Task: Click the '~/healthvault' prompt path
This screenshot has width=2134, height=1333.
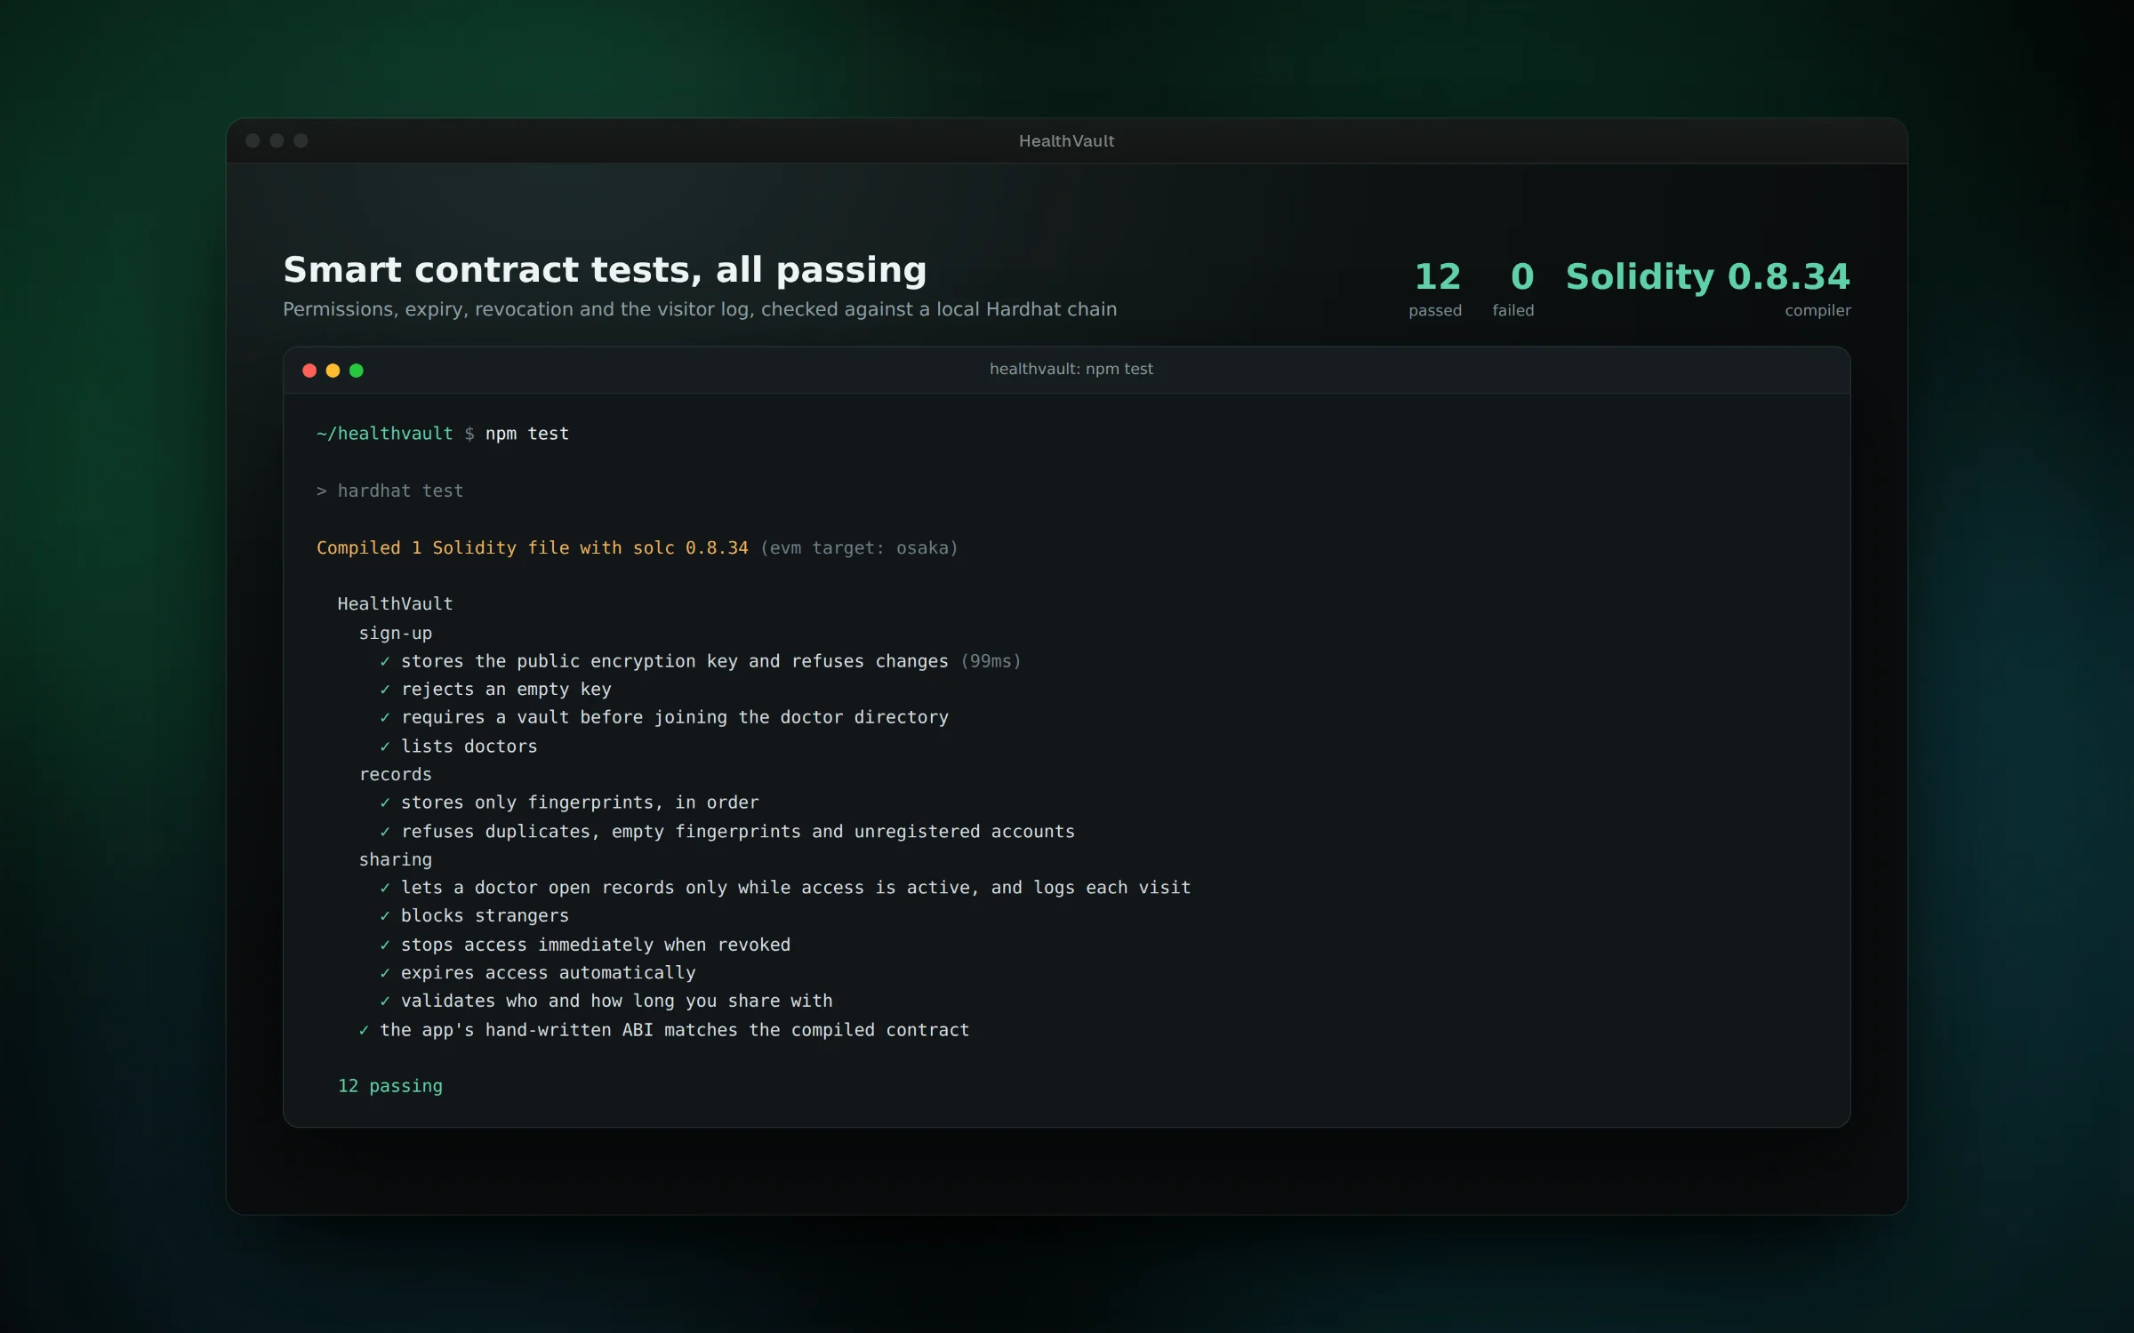Action: [x=384, y=434]
